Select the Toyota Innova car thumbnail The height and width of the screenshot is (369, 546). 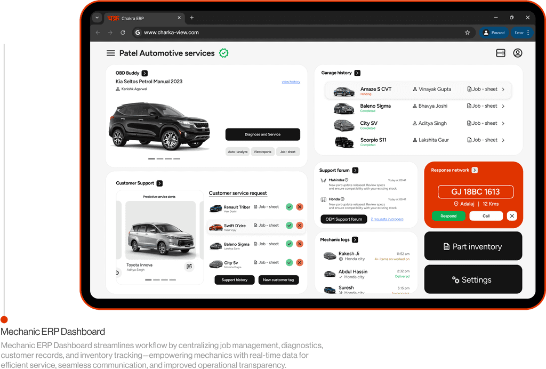(160, 230)
